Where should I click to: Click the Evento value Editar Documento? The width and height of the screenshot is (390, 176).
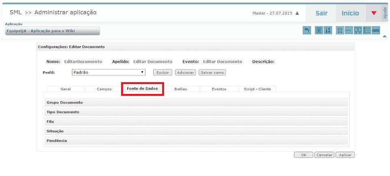[x=222, y=61]
